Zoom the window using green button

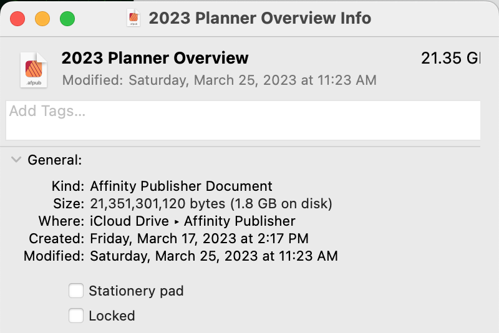tap(67, 19)
